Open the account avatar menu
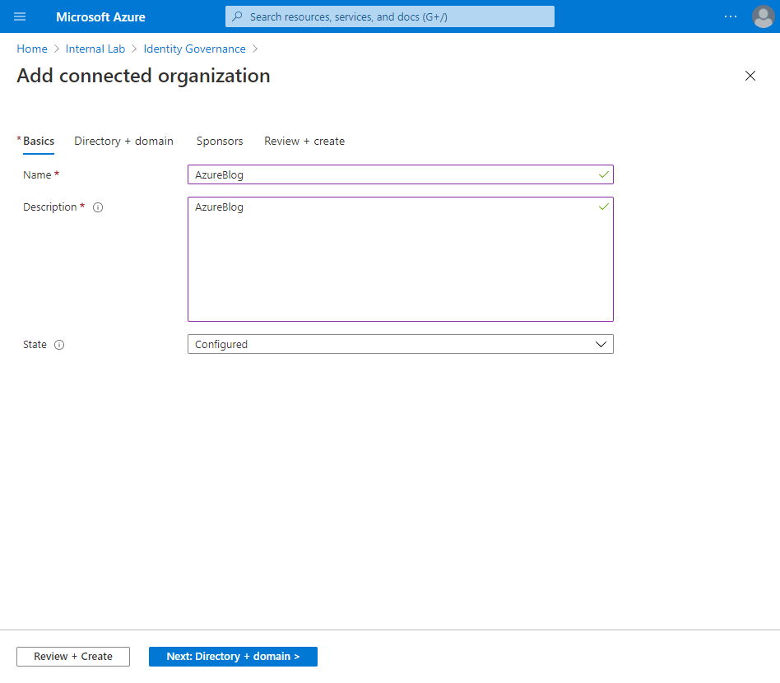The width and height of the screenshot is (780, 683). pyautogui.click(x=763, y=16)
